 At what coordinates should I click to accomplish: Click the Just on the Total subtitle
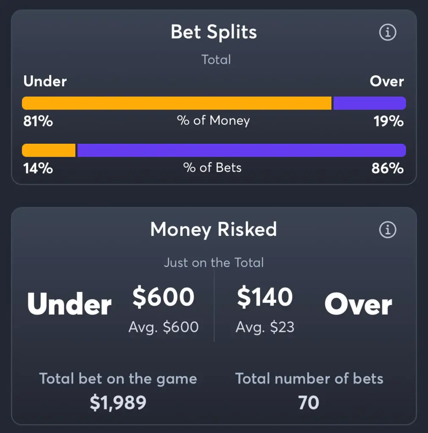pos(214,263)
